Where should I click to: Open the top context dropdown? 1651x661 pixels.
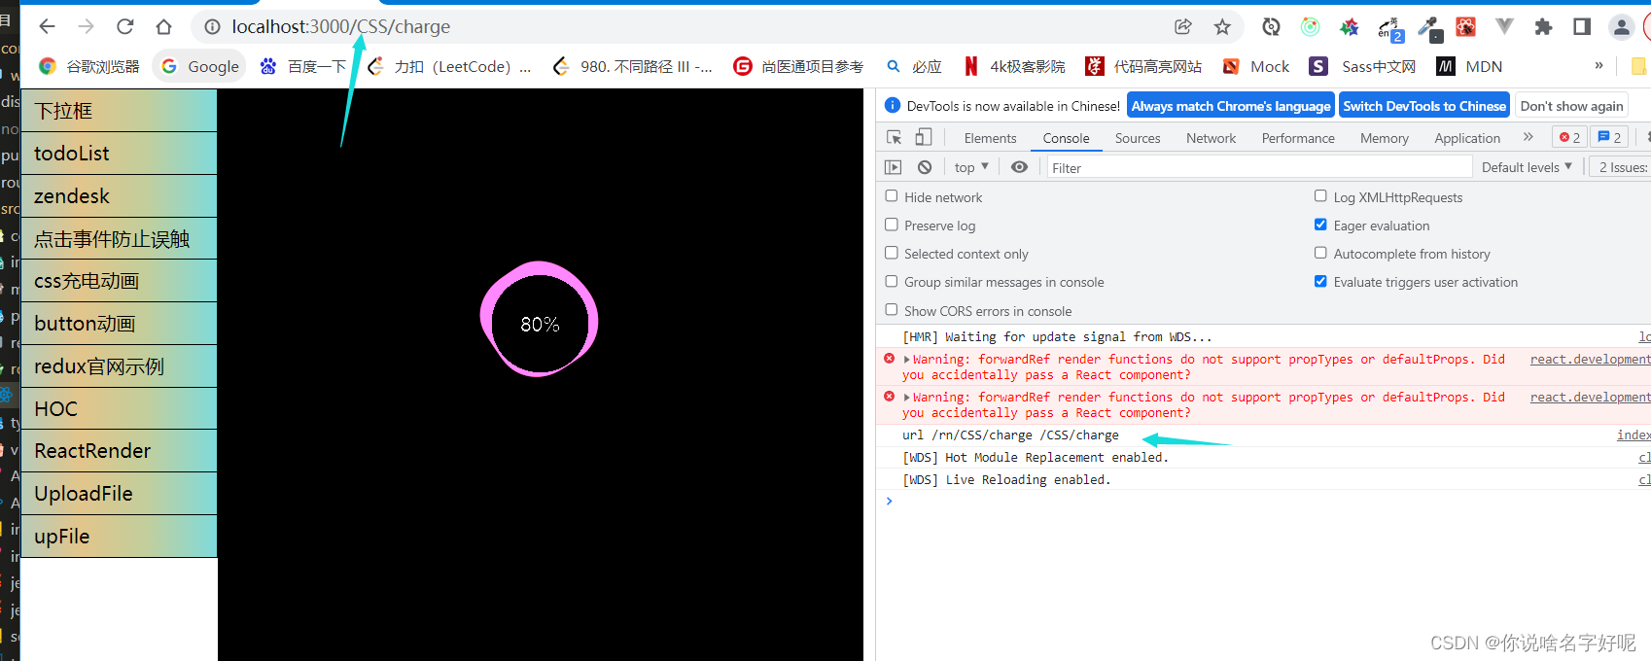point(970,167)
